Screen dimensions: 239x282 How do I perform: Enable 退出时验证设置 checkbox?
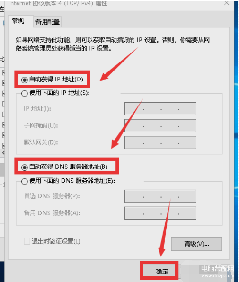27,241
